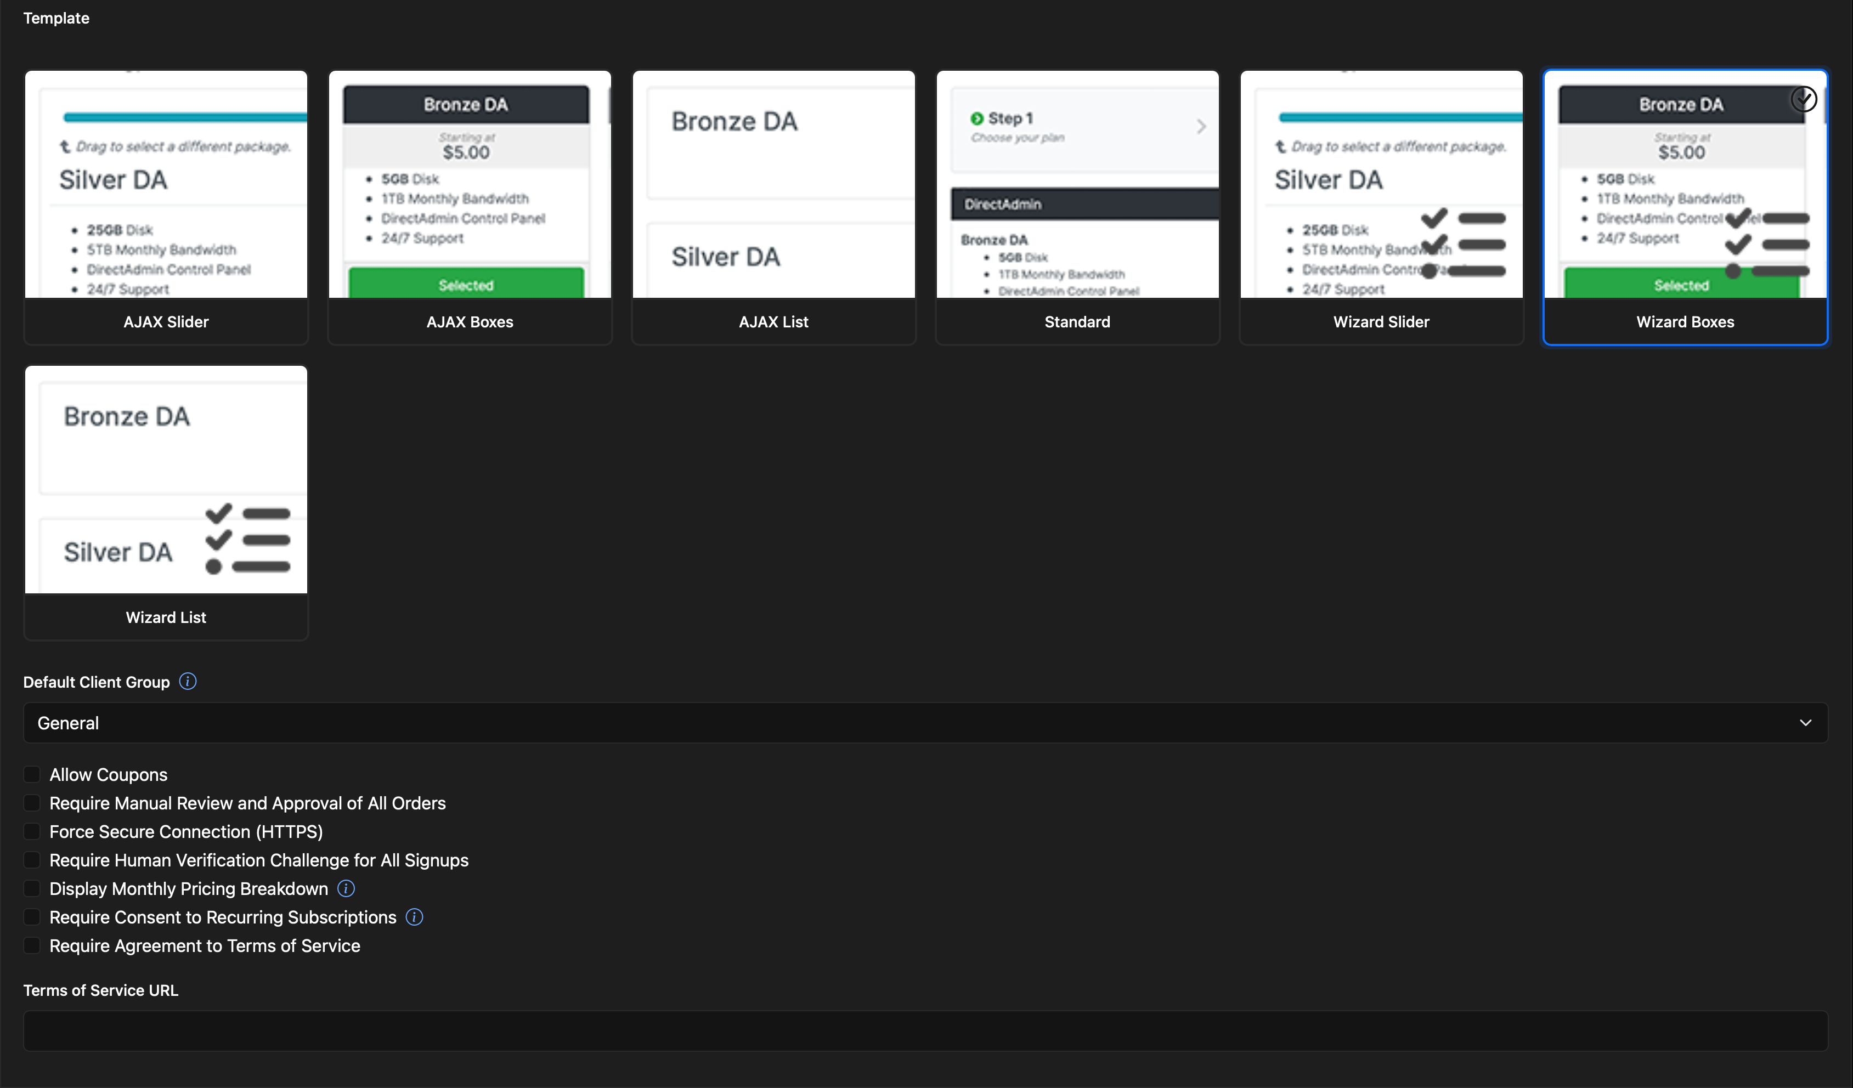Enable Require Human Verification Challenge for All Signups
This screenshot has width=1853, height=1088.
coord(32,859)
